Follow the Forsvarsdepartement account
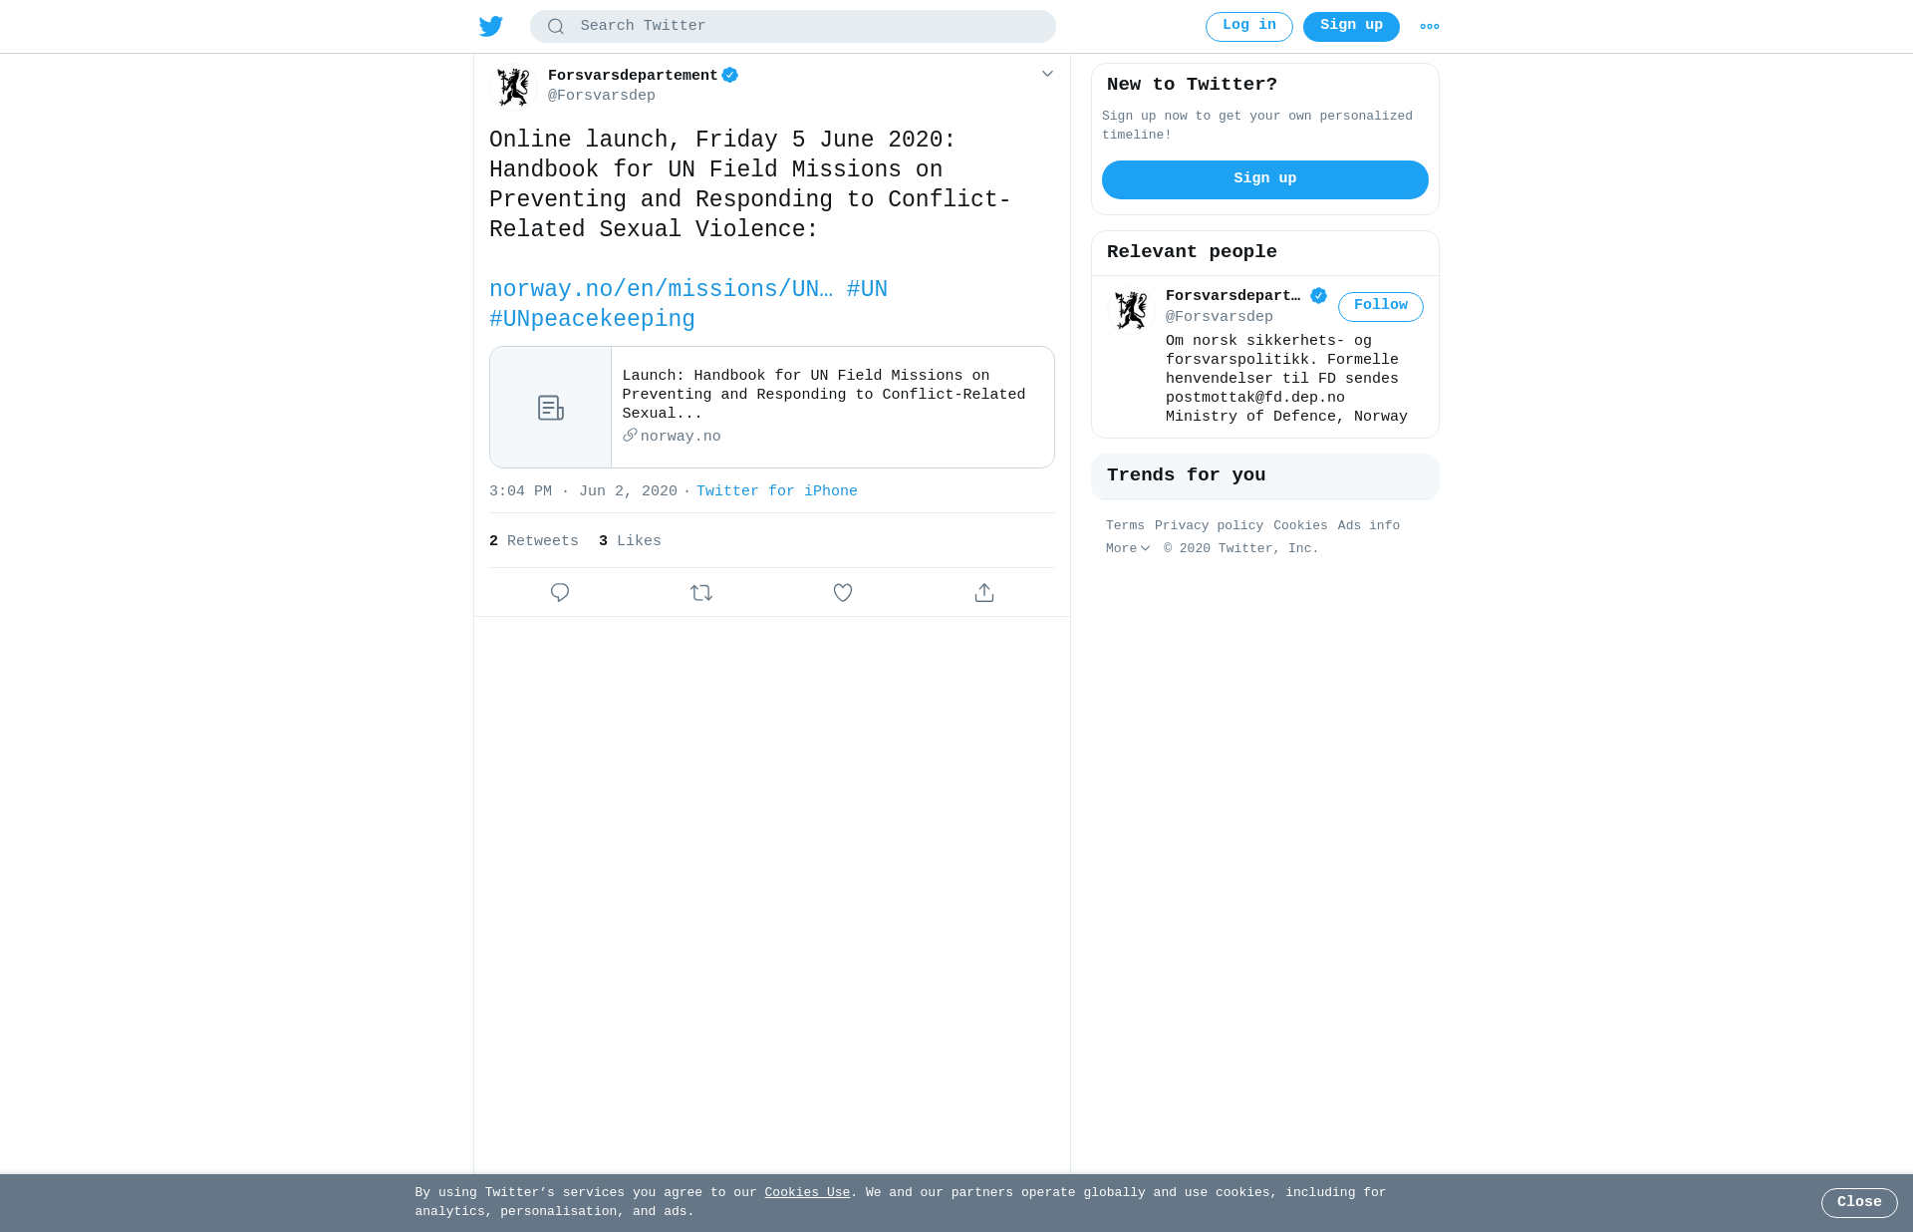 pos(1381,307)
